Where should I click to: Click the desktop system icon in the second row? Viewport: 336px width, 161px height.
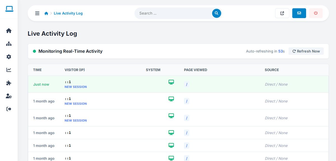[x=171, y=99]
